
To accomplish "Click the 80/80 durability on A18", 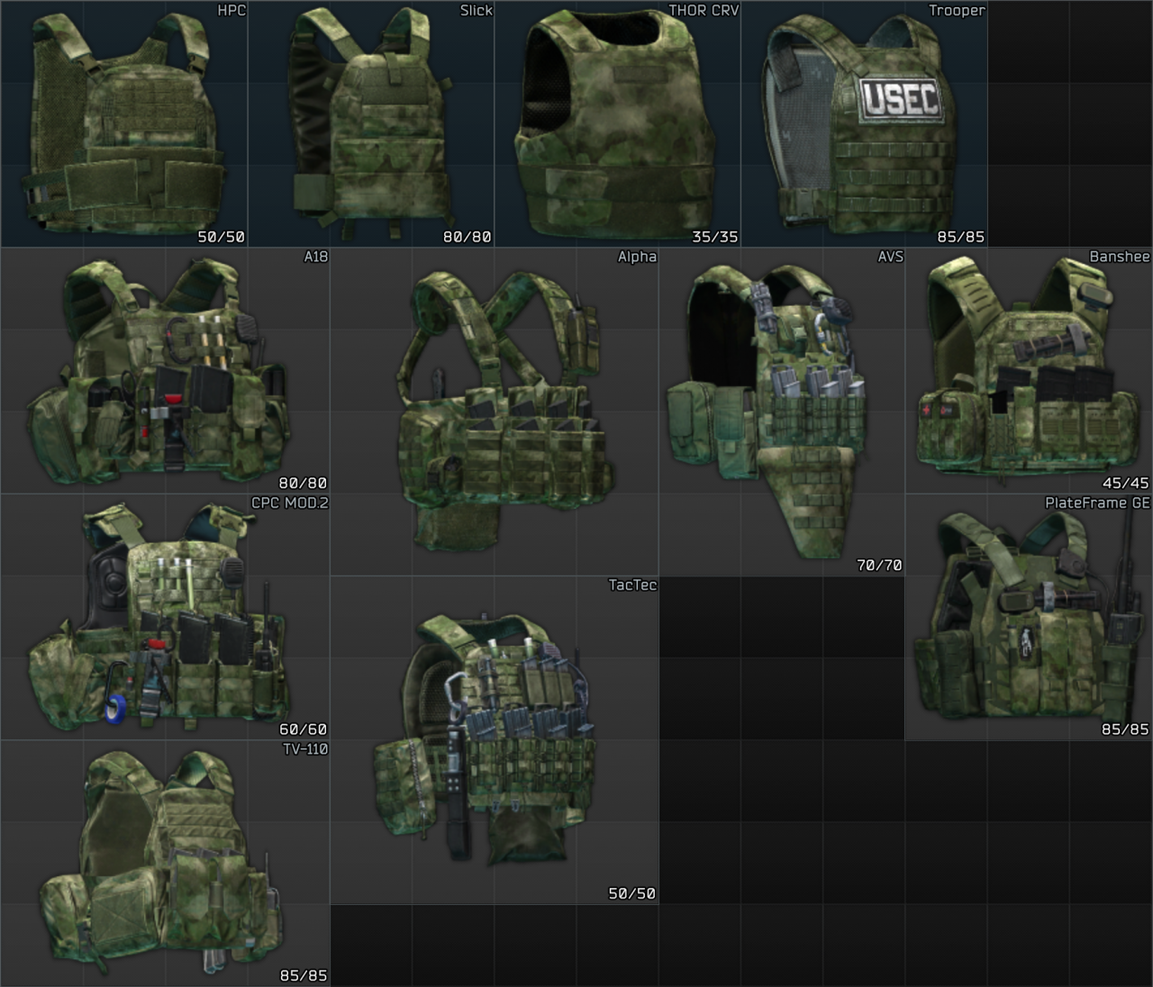I will (304, 484).
